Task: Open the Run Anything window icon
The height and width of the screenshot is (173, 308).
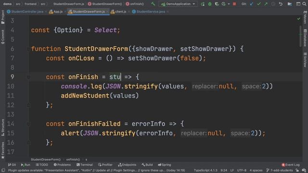Action: pyautogui.click(x=298, y=4)
